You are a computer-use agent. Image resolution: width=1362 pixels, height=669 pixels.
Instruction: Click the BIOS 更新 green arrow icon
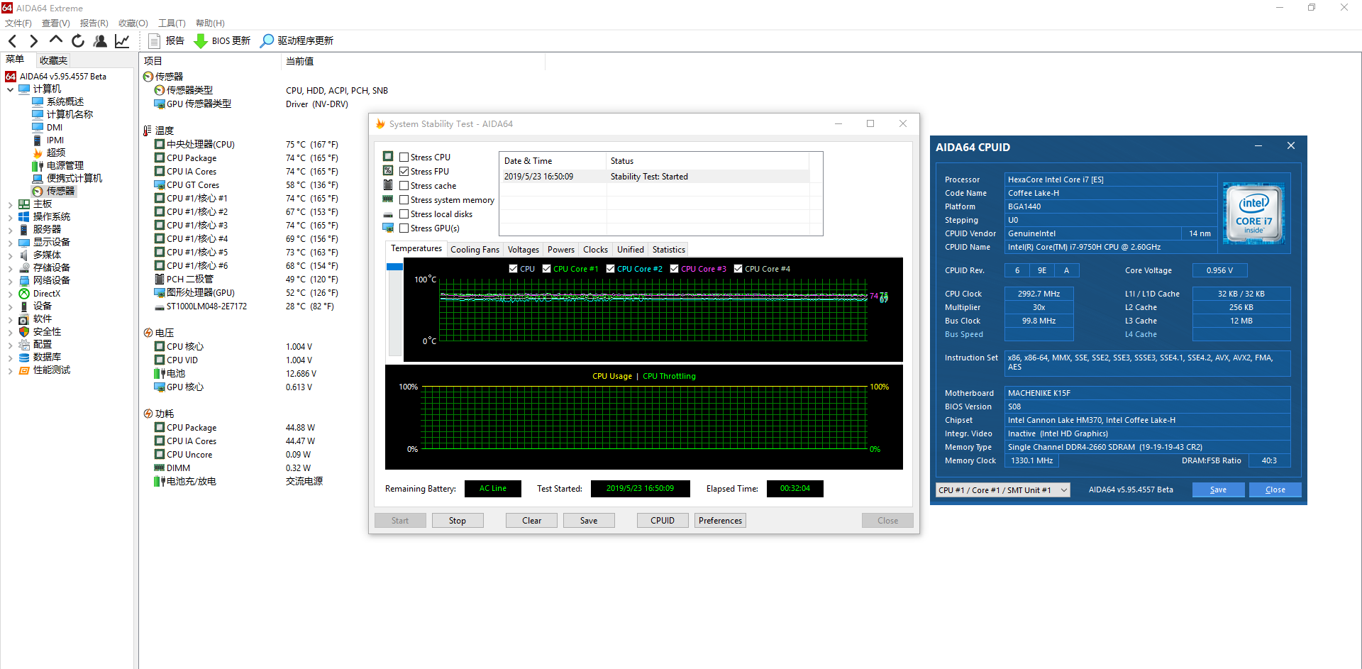201,41
